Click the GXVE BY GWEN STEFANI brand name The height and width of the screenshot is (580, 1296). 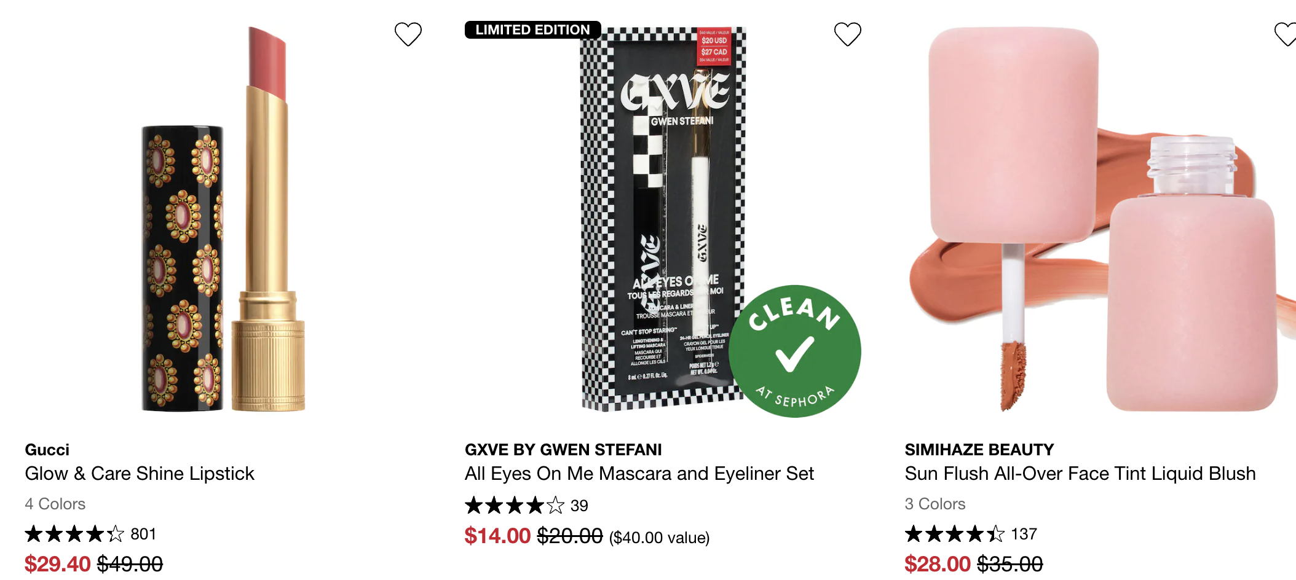coord(563,450)
